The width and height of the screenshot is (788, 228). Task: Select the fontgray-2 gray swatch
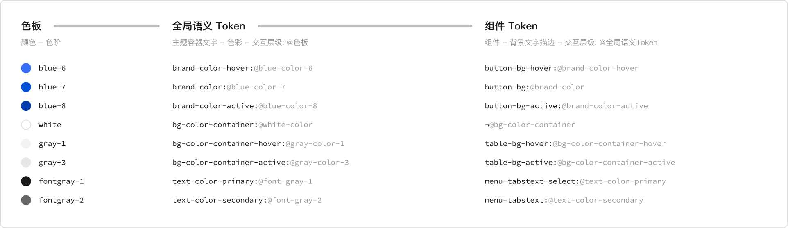[x=26, y=200]
